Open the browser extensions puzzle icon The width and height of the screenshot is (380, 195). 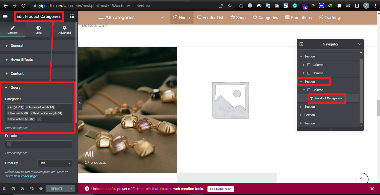coord(339,6)
